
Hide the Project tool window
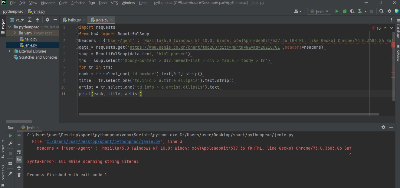[x=55, y=20]
